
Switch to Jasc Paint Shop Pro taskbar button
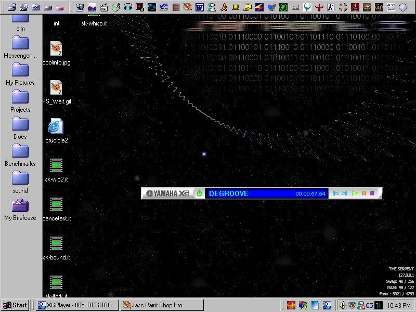[161, 305]
